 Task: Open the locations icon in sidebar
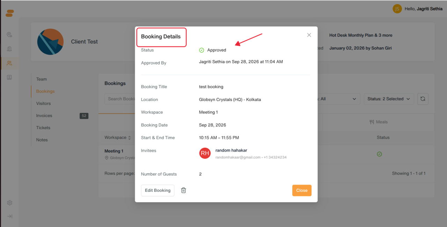(x=9, y=35)
